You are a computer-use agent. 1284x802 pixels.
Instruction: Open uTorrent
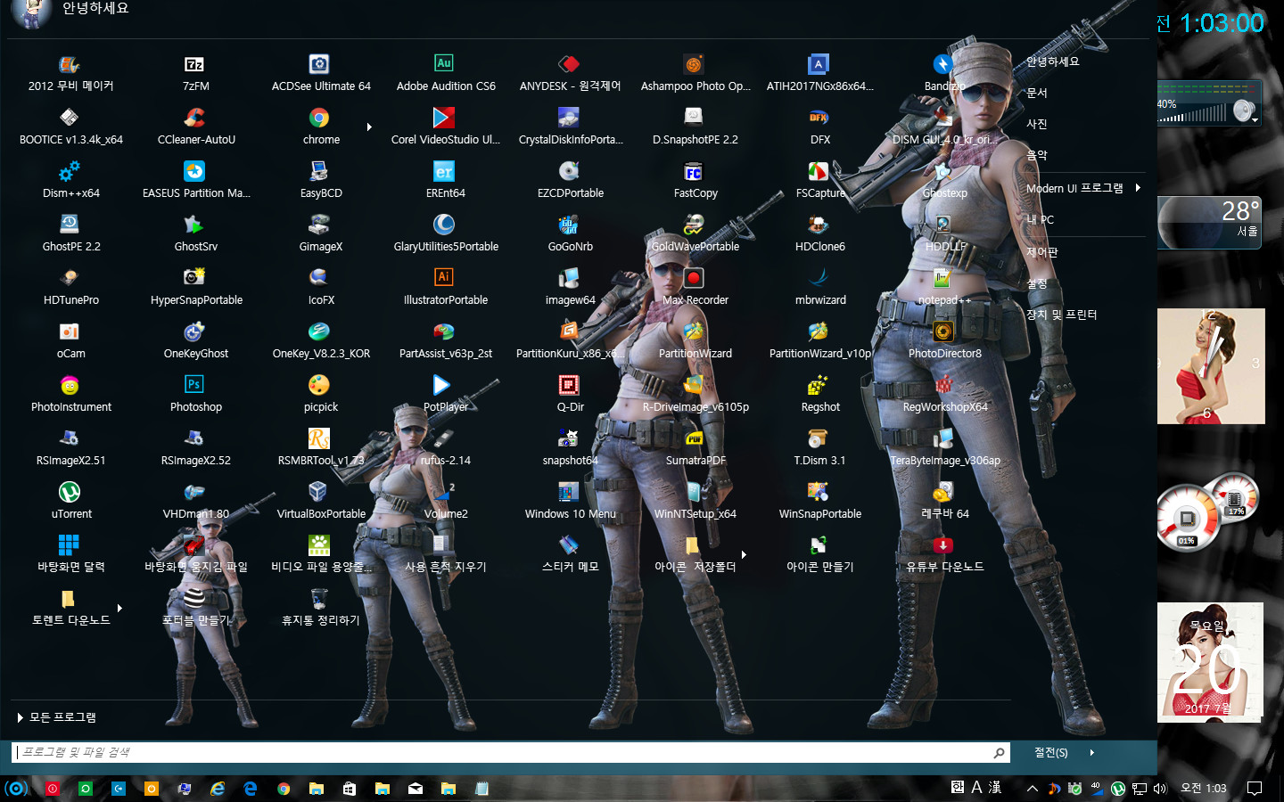pos(70,501)
